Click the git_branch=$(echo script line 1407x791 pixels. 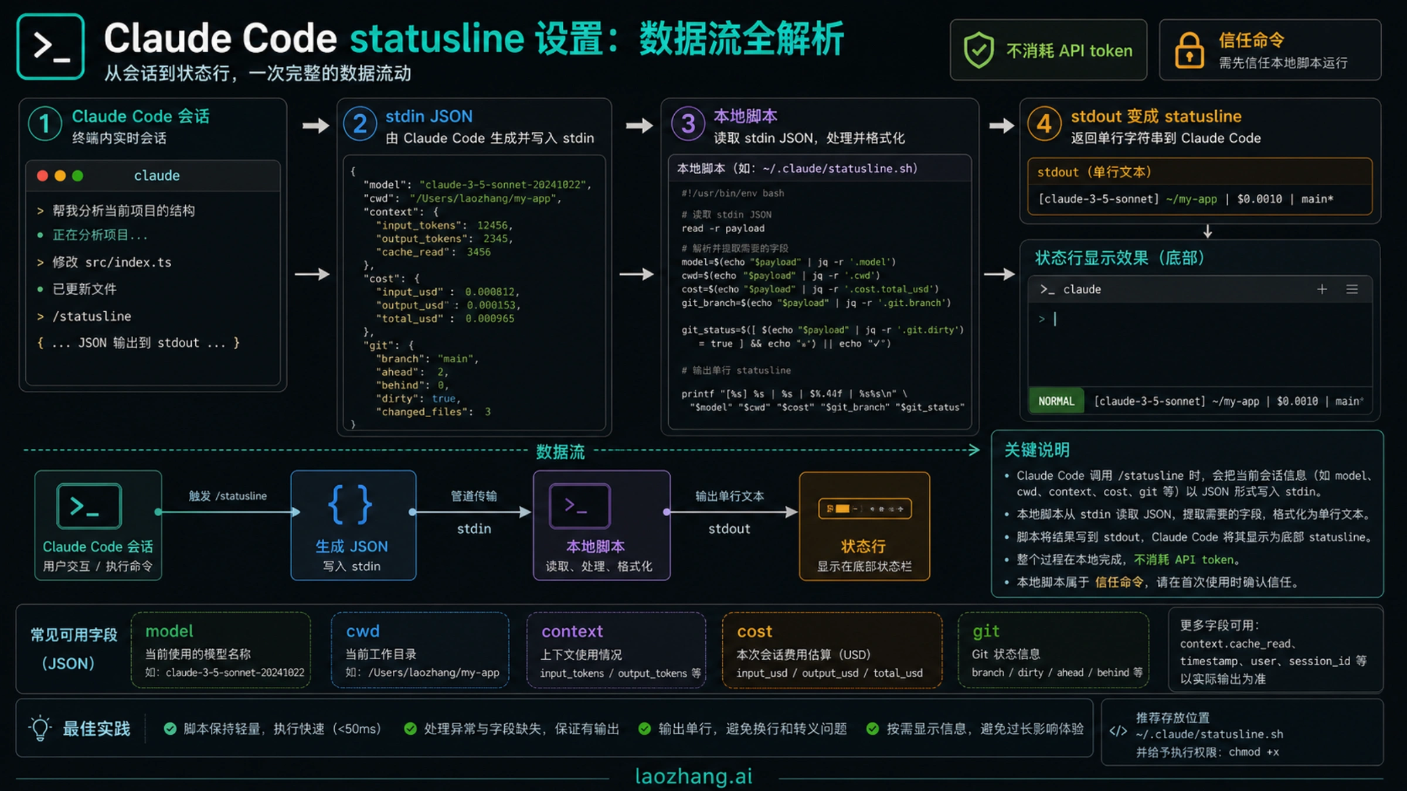coord(816,303)
